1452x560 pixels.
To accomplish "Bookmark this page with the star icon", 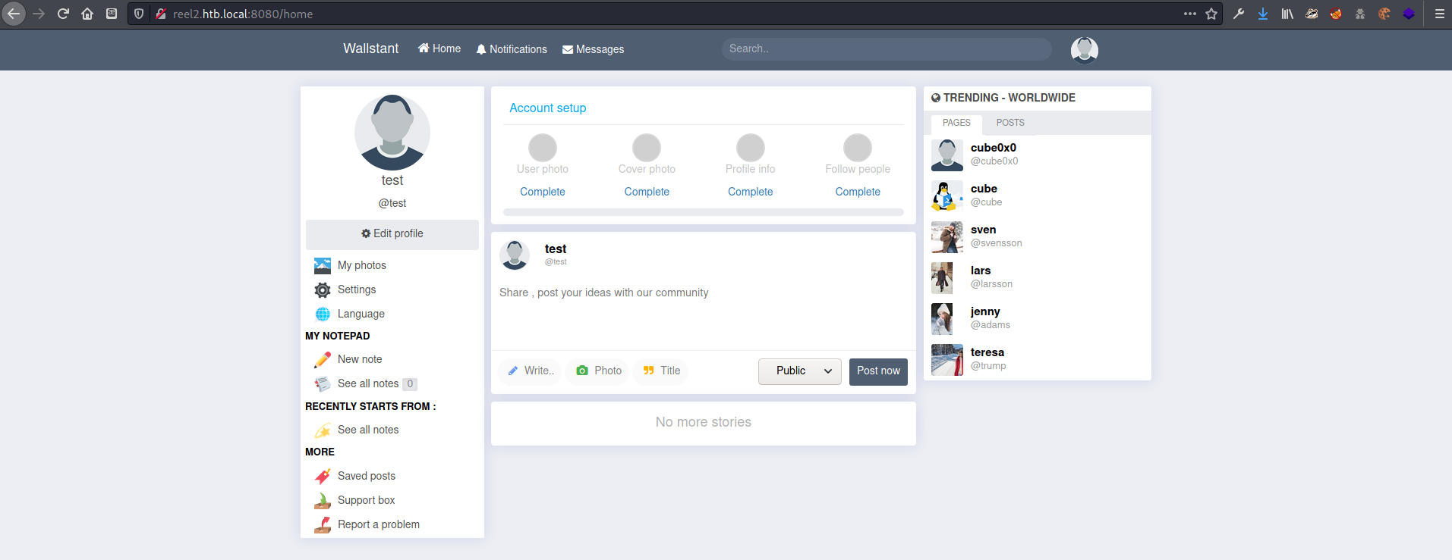I will [1211, 14].
